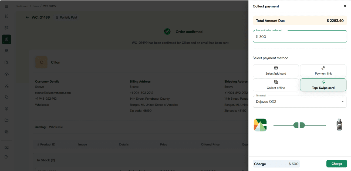Screen dimensions: 351x171
Task: Click the Amount to be collected field
Action: pyautogui.click(x=300, y=37)
